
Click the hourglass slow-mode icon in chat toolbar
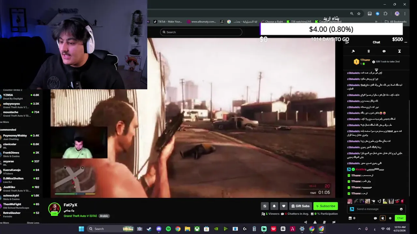pos(399,51)
